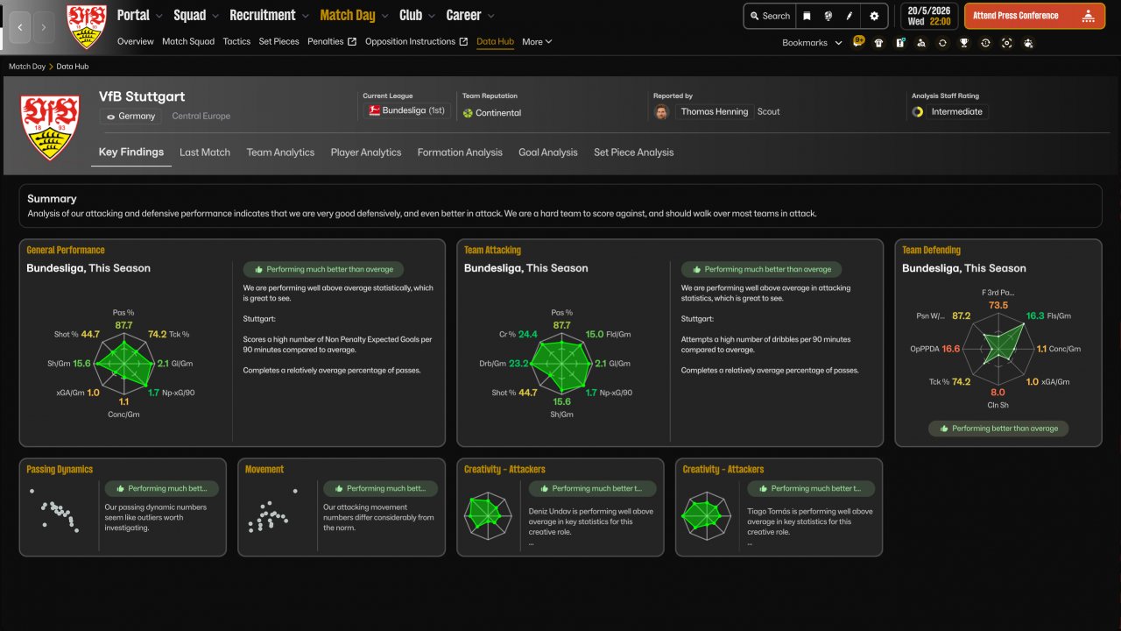Click the Search field in top bar

coord(768,16)
